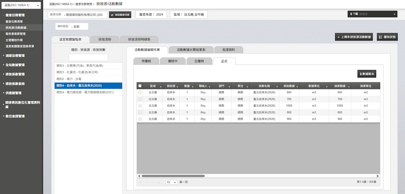This screenshot has height=194, width=405.
Task: Open the 下載 dropdown menu
Action: coord(372,14)
